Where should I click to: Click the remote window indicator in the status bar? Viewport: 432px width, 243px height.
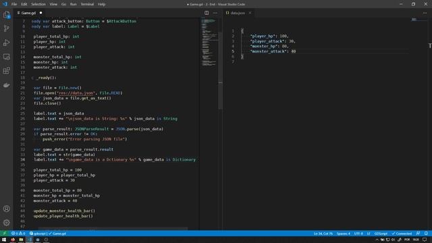coord(5,234)
